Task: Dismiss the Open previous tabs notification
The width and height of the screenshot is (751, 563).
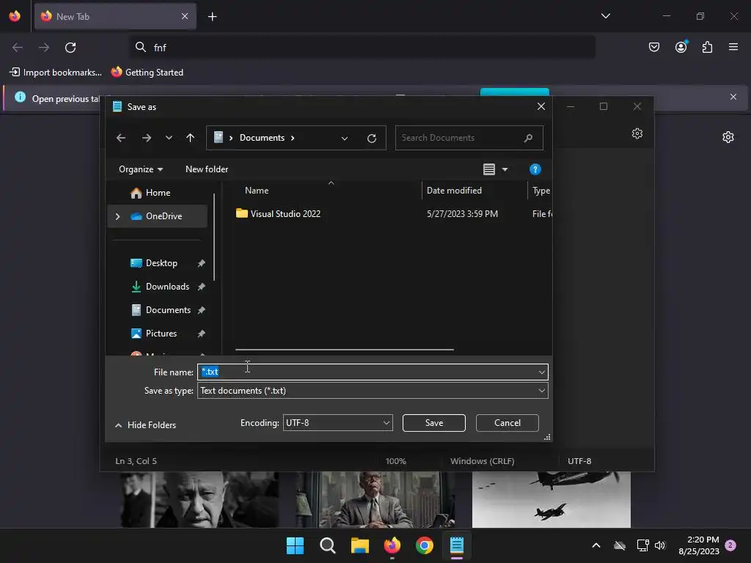Action: pos(733,97)
